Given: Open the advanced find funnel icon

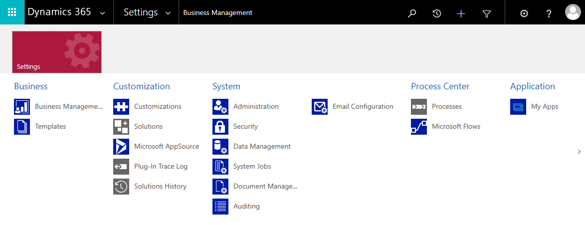Looking at the screenshot, I should (x=487, y=13).
